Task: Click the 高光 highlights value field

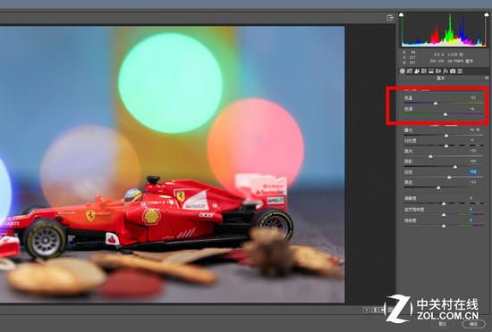Action: click(473, 151)
